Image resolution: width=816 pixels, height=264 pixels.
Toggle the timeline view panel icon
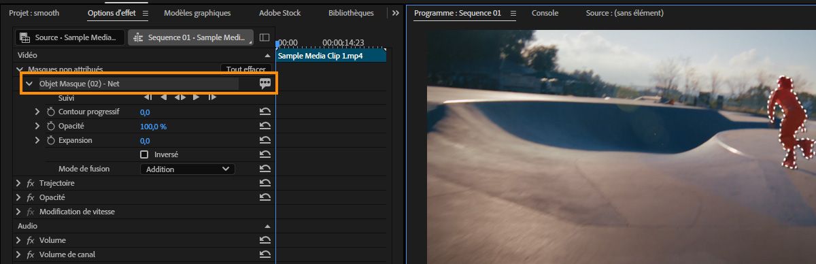(x=265, y=37)
